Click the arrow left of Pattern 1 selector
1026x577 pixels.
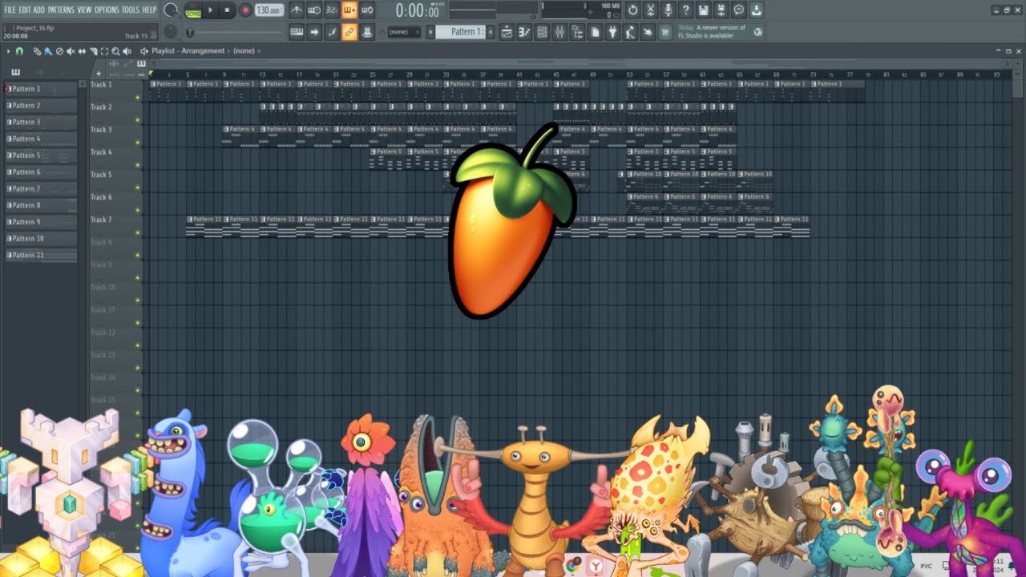[x=430, y=32]
